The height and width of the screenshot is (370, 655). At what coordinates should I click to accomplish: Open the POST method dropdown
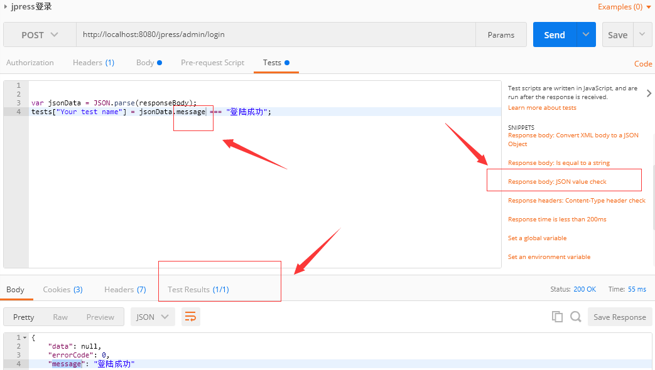40,35
